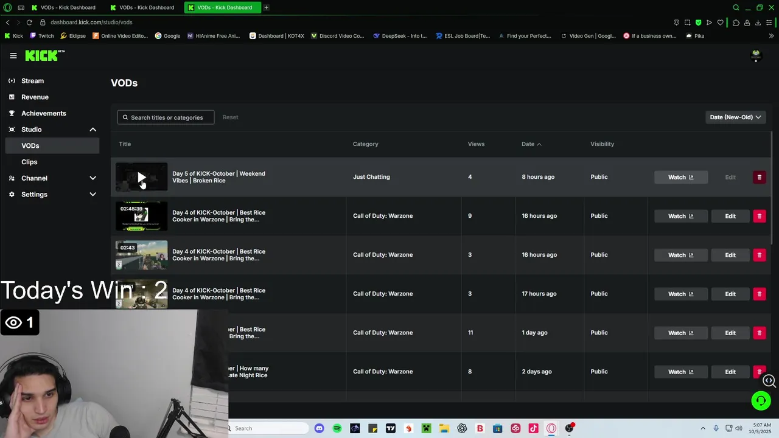Open the Pika bookmark
779x438 pixels.
click(695, 36)
